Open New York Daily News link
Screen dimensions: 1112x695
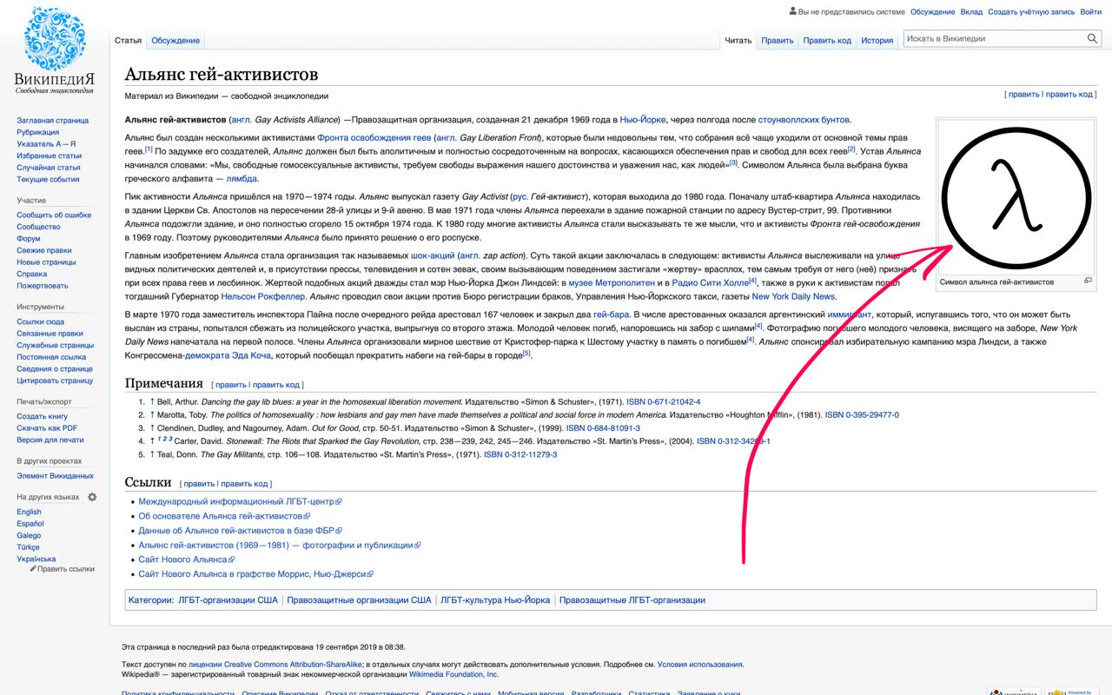click(x=793, y=296)
